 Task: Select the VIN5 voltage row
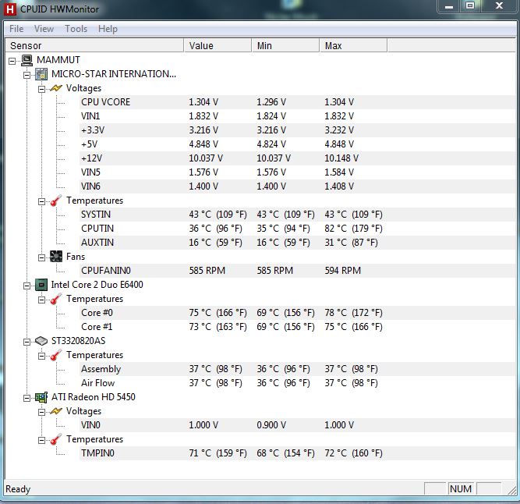tap(298, 172)
